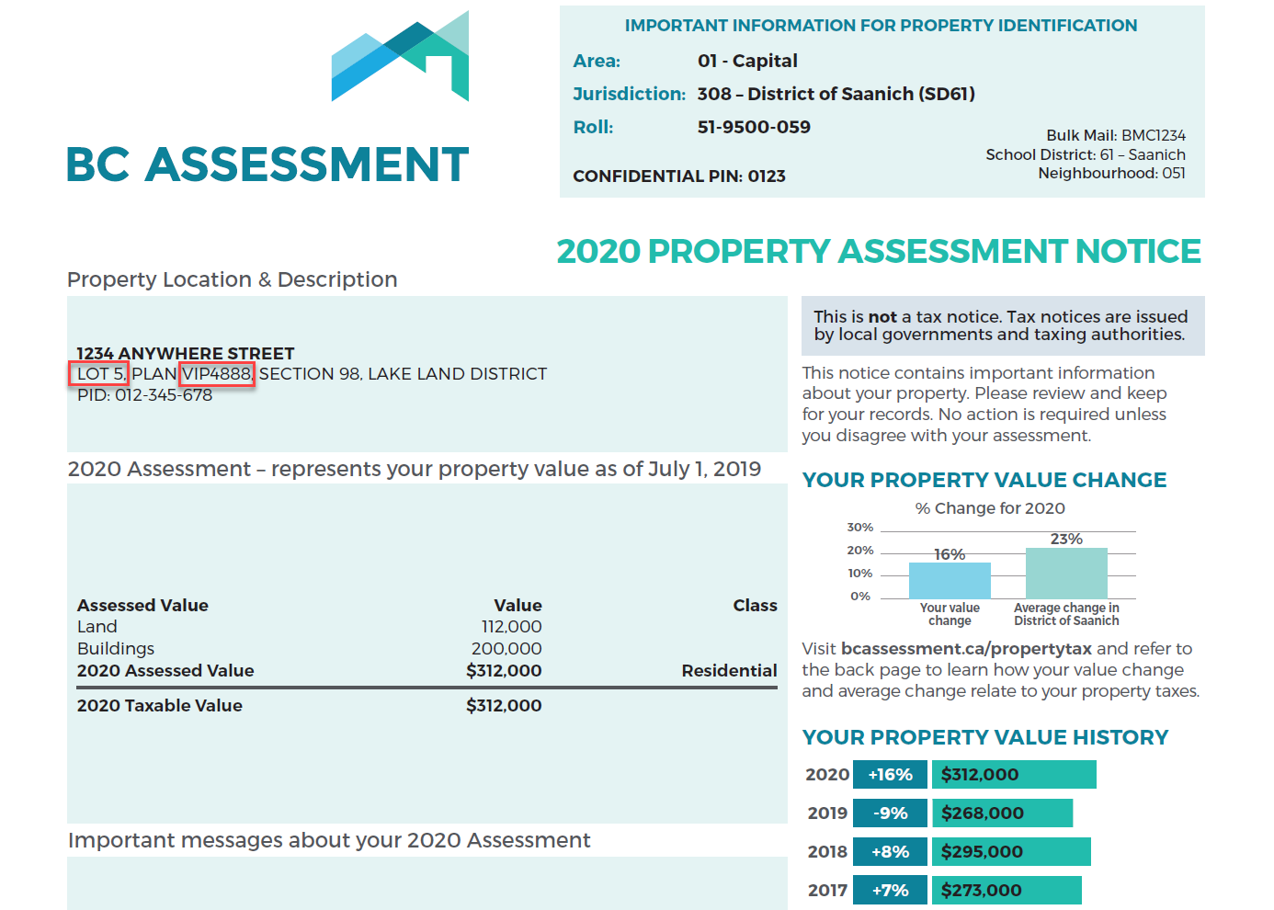Click CONFIDENTIAL PIN: 0123
Screen dimensions: 1274x910
pos(679,176)
